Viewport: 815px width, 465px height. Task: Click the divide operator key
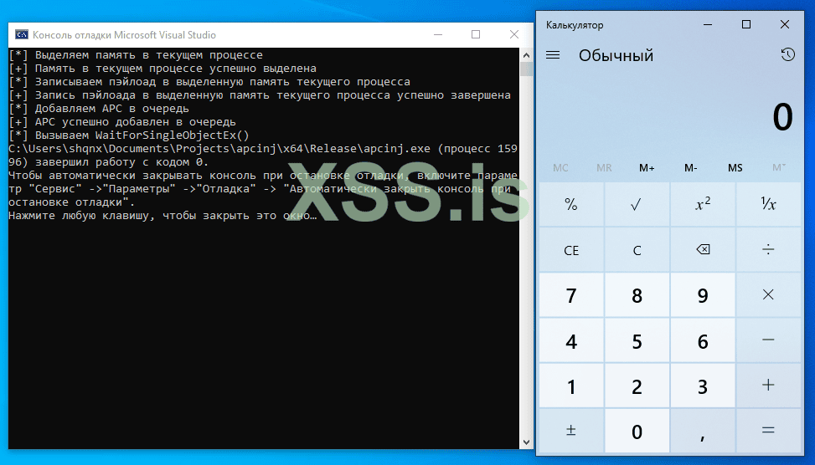point(768,249)
